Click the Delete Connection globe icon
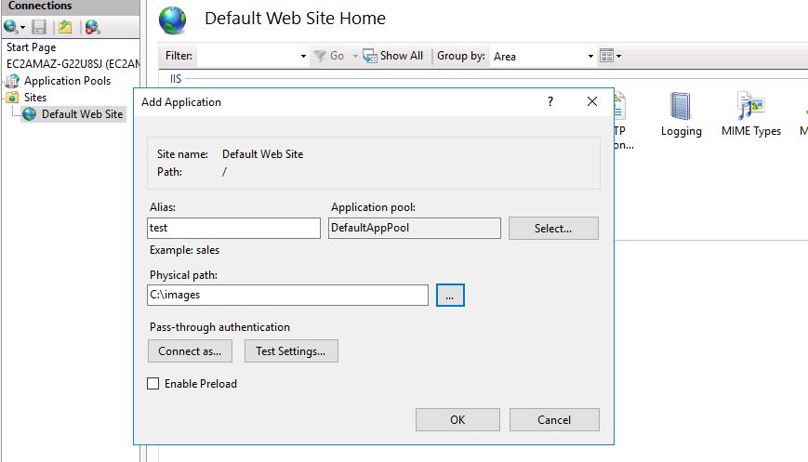The height and width of the screenshot is (462, 808). tap(92, 27)
